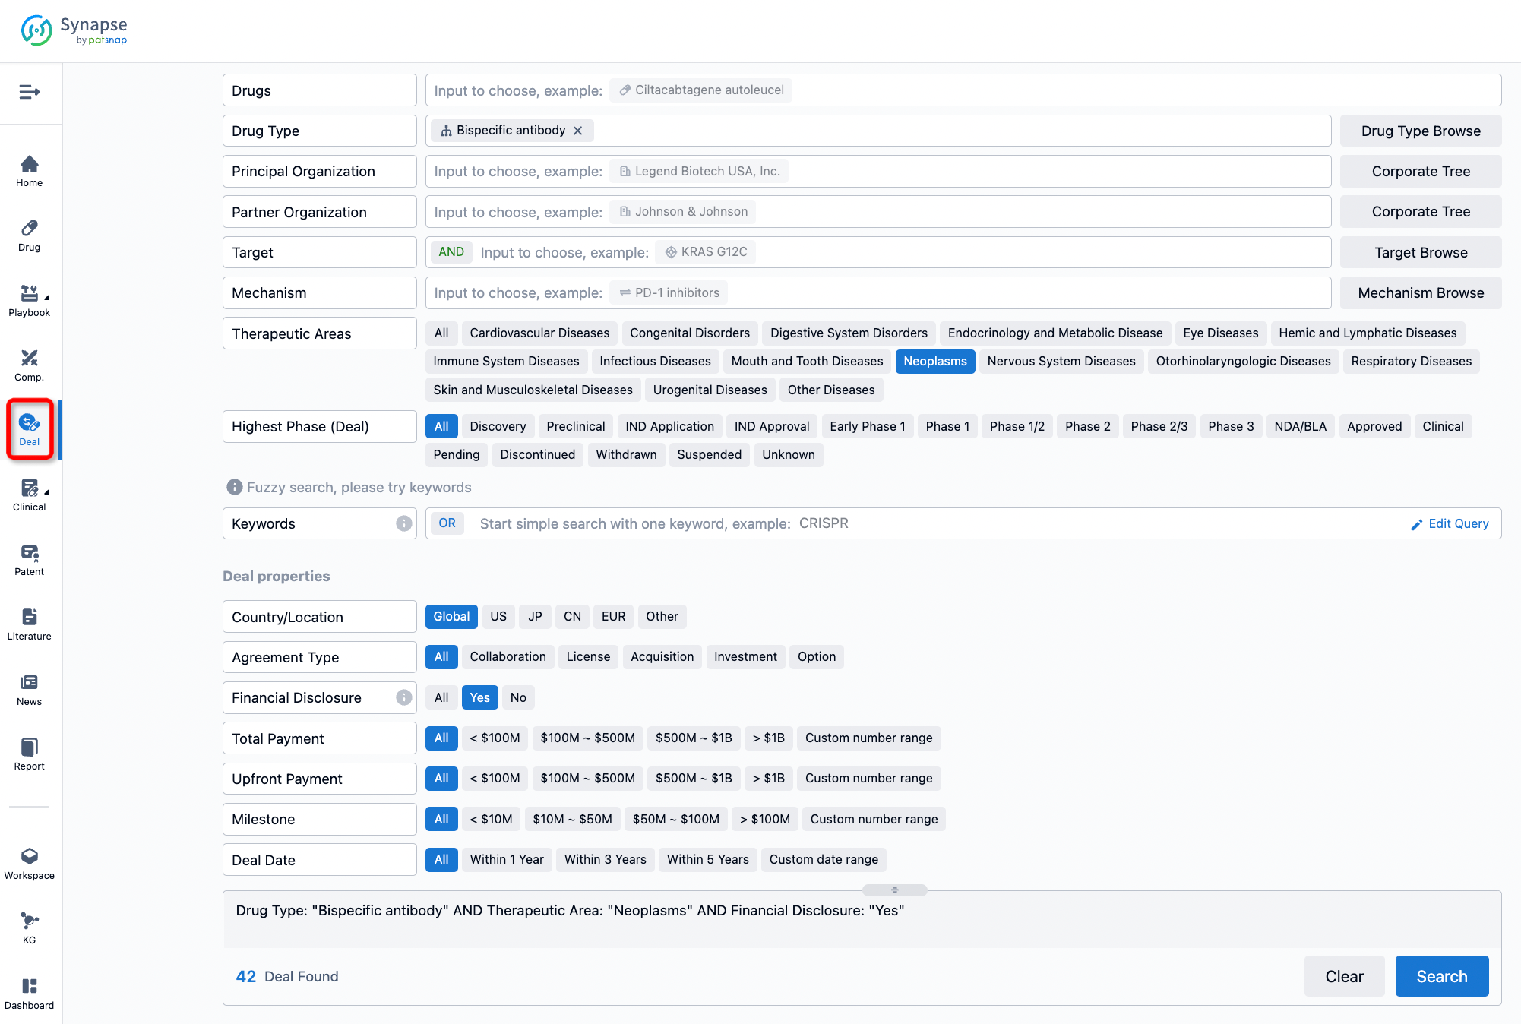Expand Target Browse options

(1421, 251)
